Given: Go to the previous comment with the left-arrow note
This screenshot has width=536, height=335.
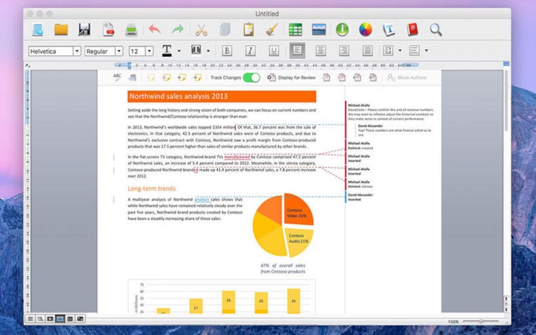Looking at the screenshot, I should 182,78.
